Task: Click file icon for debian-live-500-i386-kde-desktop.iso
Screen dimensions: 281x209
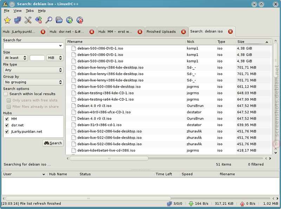Action: (74, 87)
